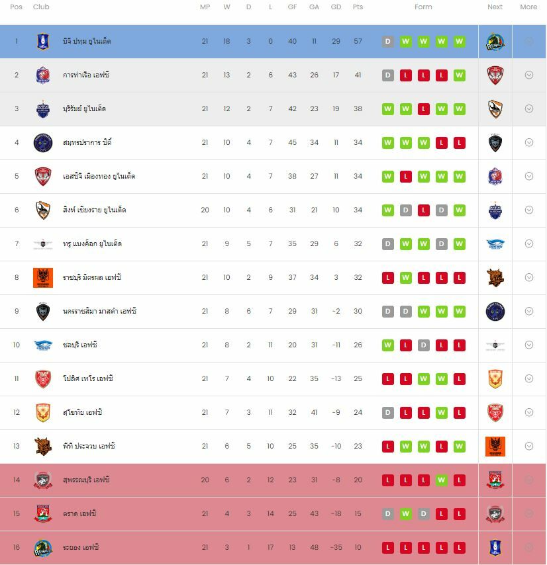Click the Ratchaburi Mitr Phol club logo

coord(43,278)
